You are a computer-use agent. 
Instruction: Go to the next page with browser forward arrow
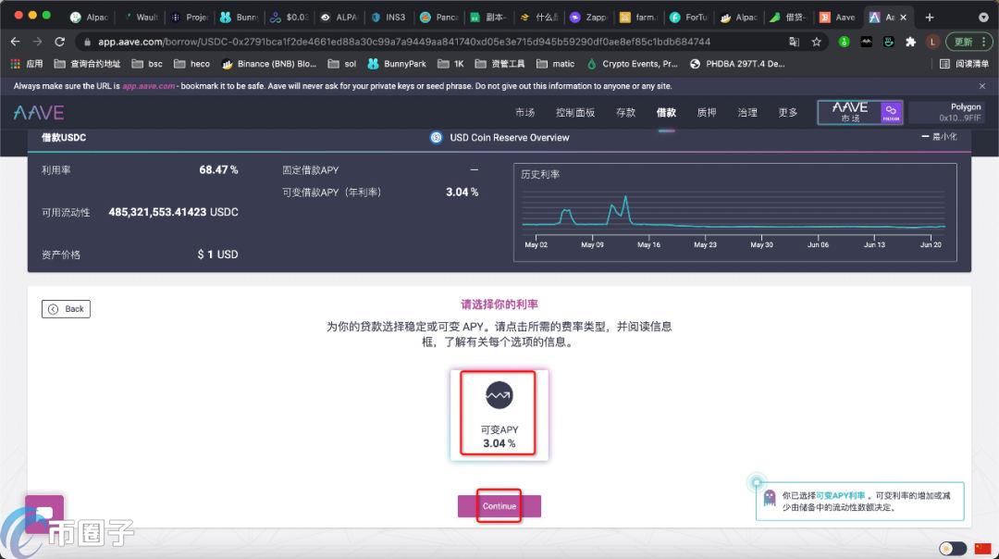38,42
